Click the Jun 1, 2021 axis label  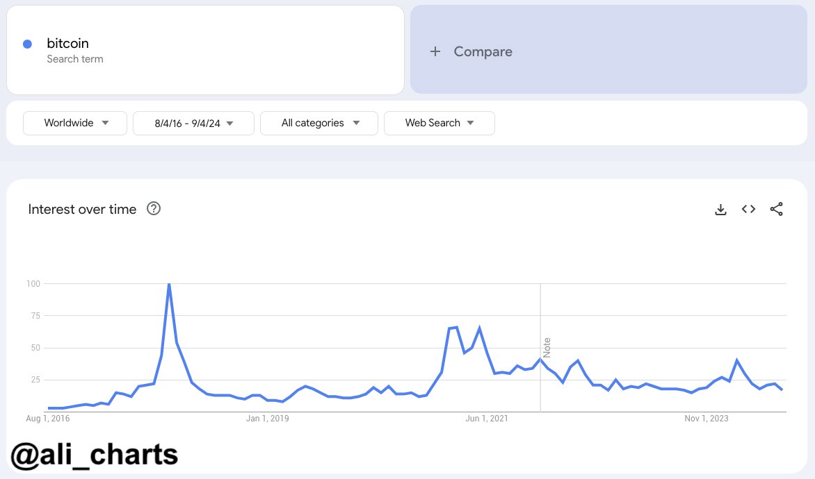487,419
